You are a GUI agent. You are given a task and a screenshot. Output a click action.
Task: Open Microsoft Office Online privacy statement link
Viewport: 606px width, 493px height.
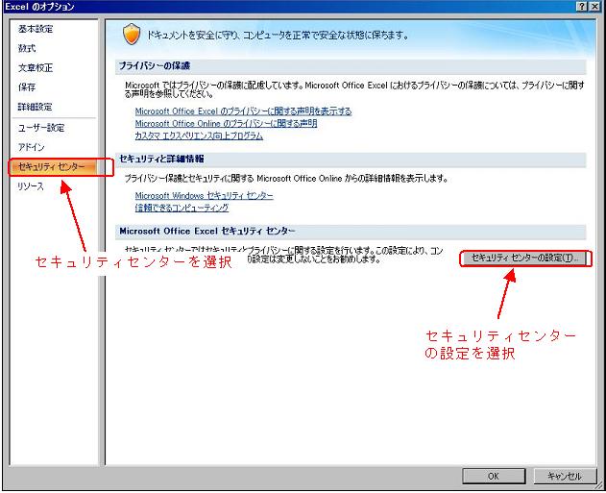coord(226,123)
